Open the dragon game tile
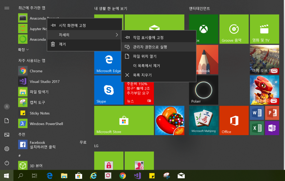This screenshot has height=181, width=285. pyautogui.click(x=264, y=90)
